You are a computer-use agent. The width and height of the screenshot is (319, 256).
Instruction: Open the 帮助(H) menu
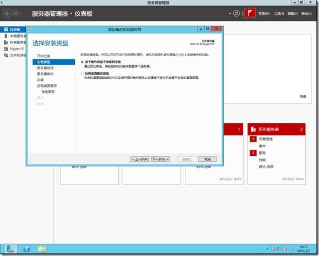click(x=306, y=14)
